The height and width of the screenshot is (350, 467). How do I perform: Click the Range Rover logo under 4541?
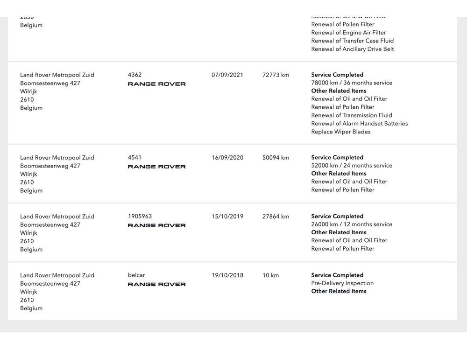click(156, 167)
